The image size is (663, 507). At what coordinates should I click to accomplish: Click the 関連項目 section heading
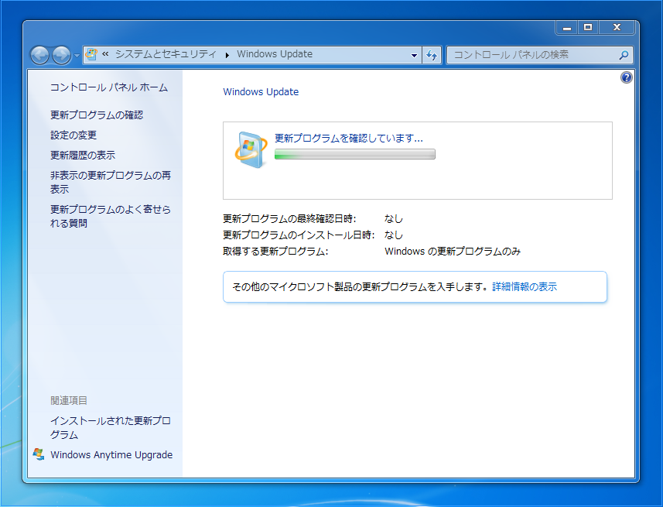click(x=69, y=400)
